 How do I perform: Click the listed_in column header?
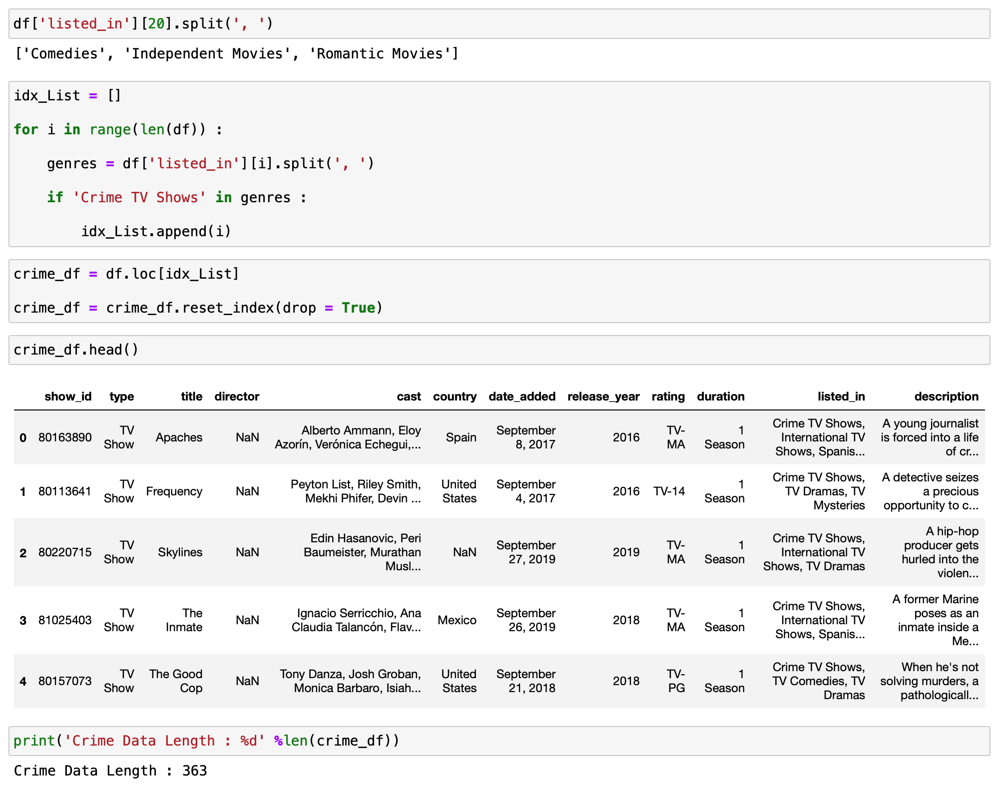(841, 396)
